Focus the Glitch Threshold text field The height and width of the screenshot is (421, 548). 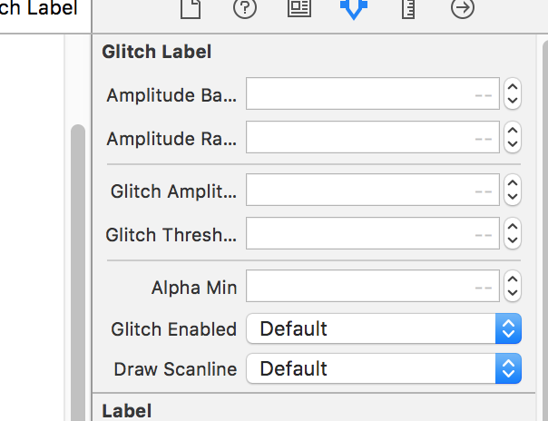point(373,233)
